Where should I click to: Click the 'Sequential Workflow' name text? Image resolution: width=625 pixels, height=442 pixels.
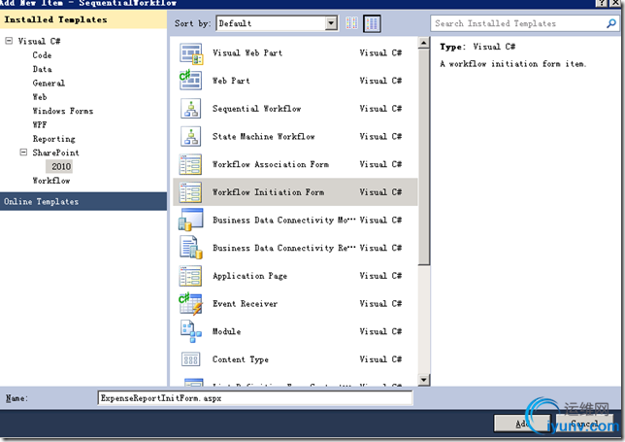click(256, 109)
